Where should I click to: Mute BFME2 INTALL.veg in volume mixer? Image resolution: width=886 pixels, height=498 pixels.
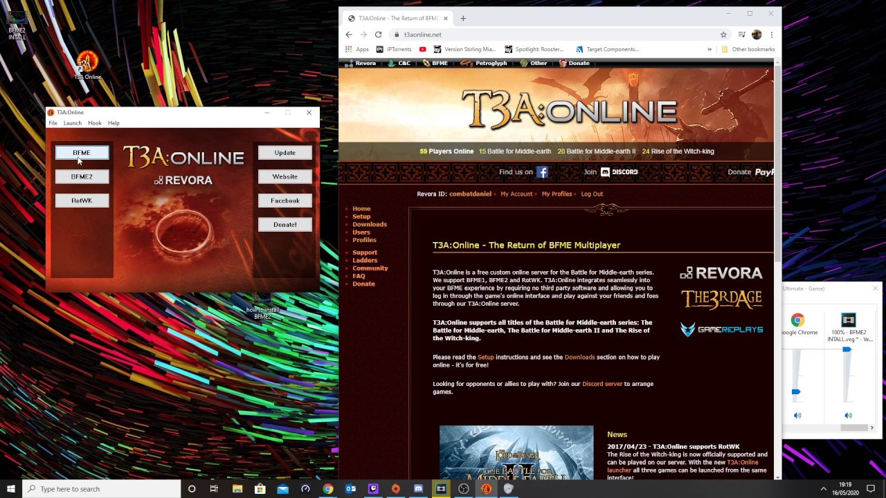[x=848, y=416]
